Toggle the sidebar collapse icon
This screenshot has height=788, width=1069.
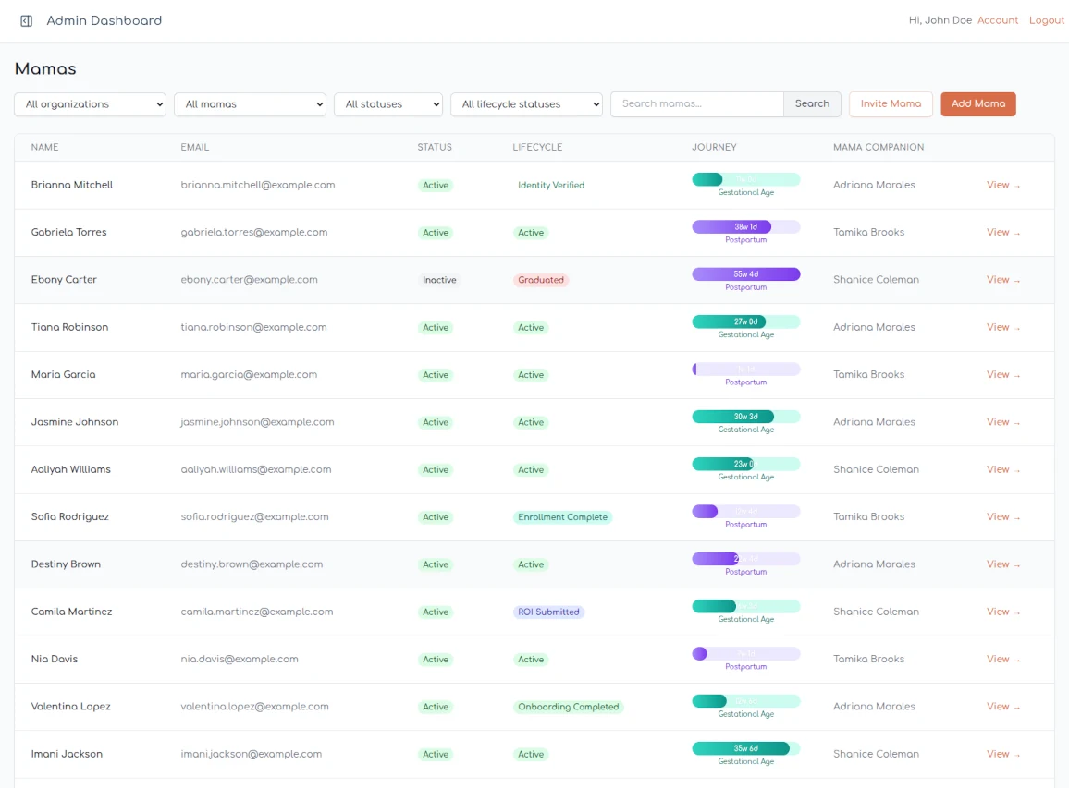click(27, 21)
